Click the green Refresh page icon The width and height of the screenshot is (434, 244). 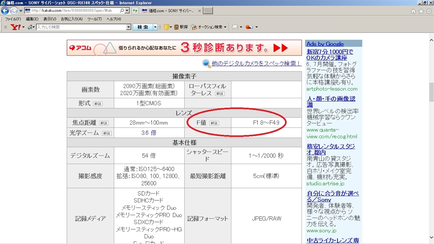click(x=135, y=11)
